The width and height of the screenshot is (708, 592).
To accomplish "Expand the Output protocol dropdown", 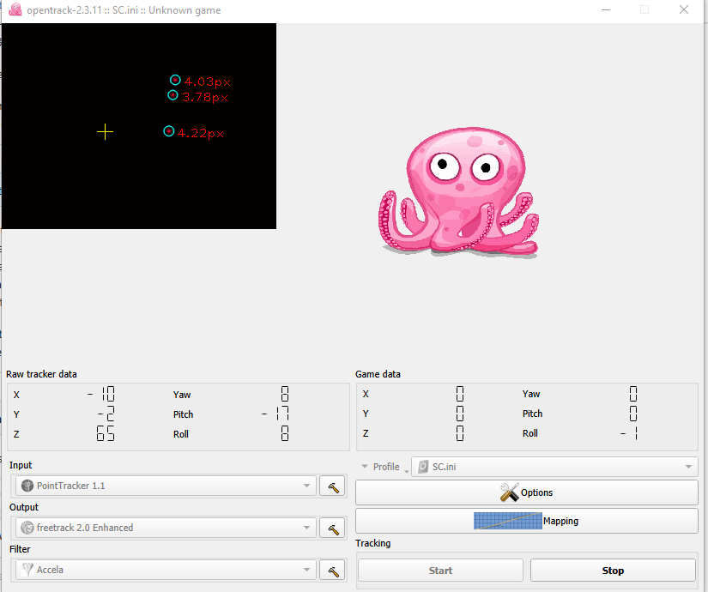I will point(307,528).
